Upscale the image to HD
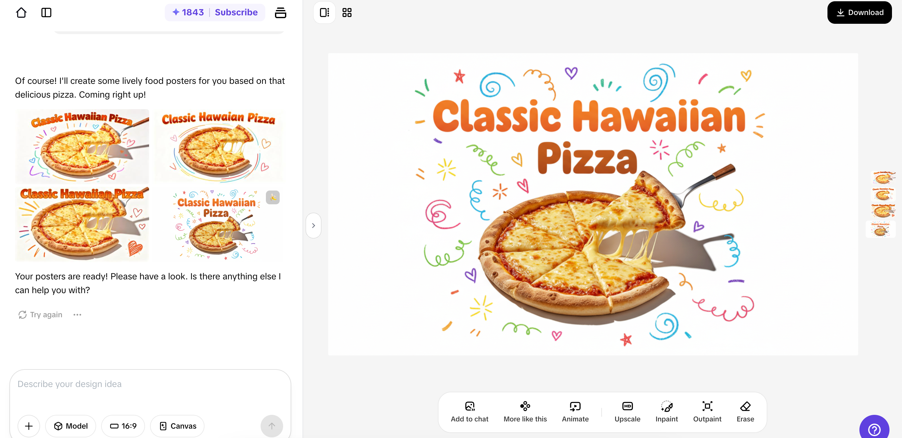Viewport: 902px width, 438px height. (x=627, y=411)
